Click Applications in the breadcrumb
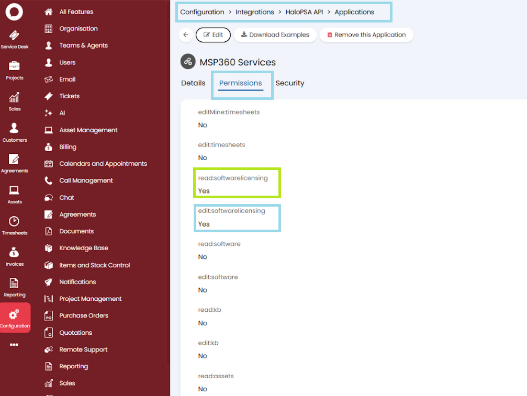Screen dimensions: 527x396 354,12
